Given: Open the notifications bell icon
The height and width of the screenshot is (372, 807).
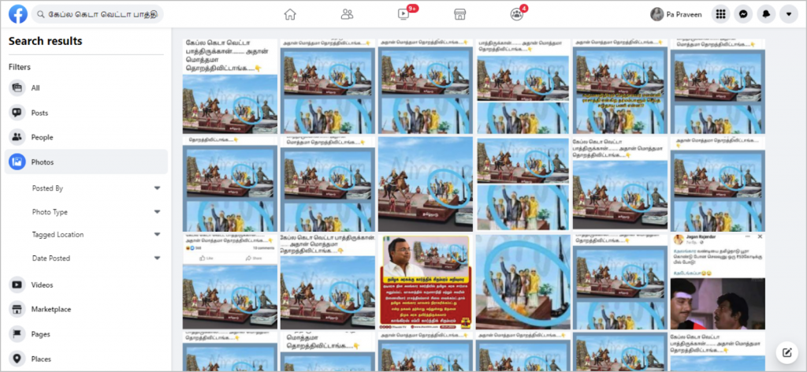Looking at the screenshot, I should coord(766,14).
